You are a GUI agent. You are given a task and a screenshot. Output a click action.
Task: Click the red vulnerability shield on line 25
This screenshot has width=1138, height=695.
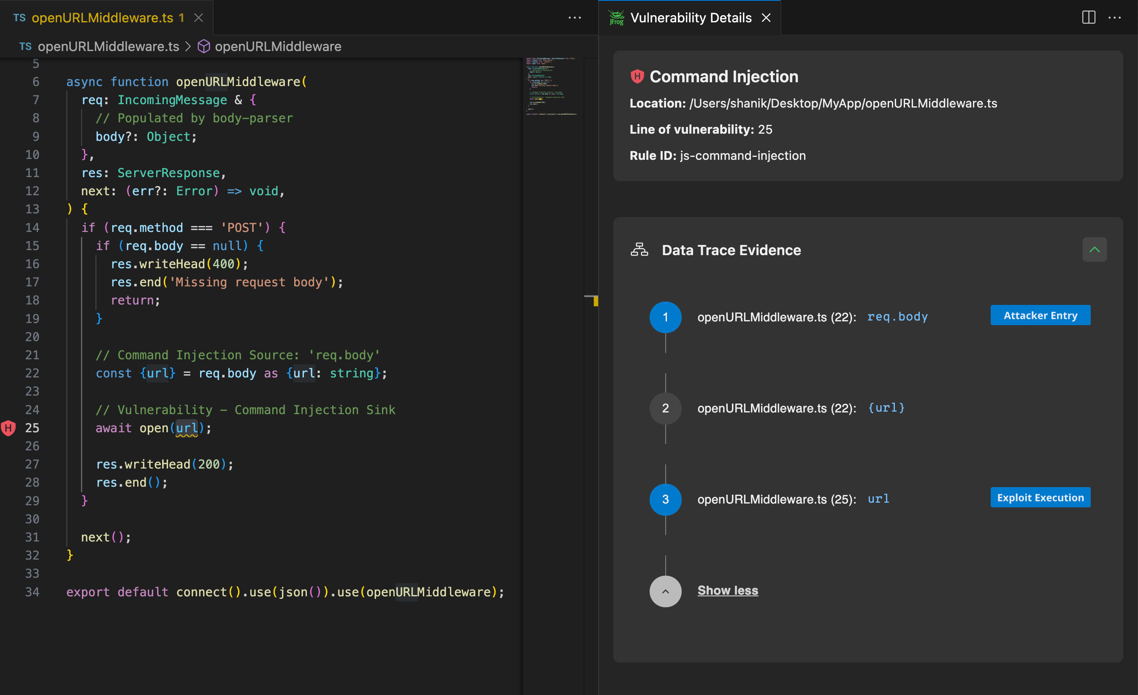8,428
